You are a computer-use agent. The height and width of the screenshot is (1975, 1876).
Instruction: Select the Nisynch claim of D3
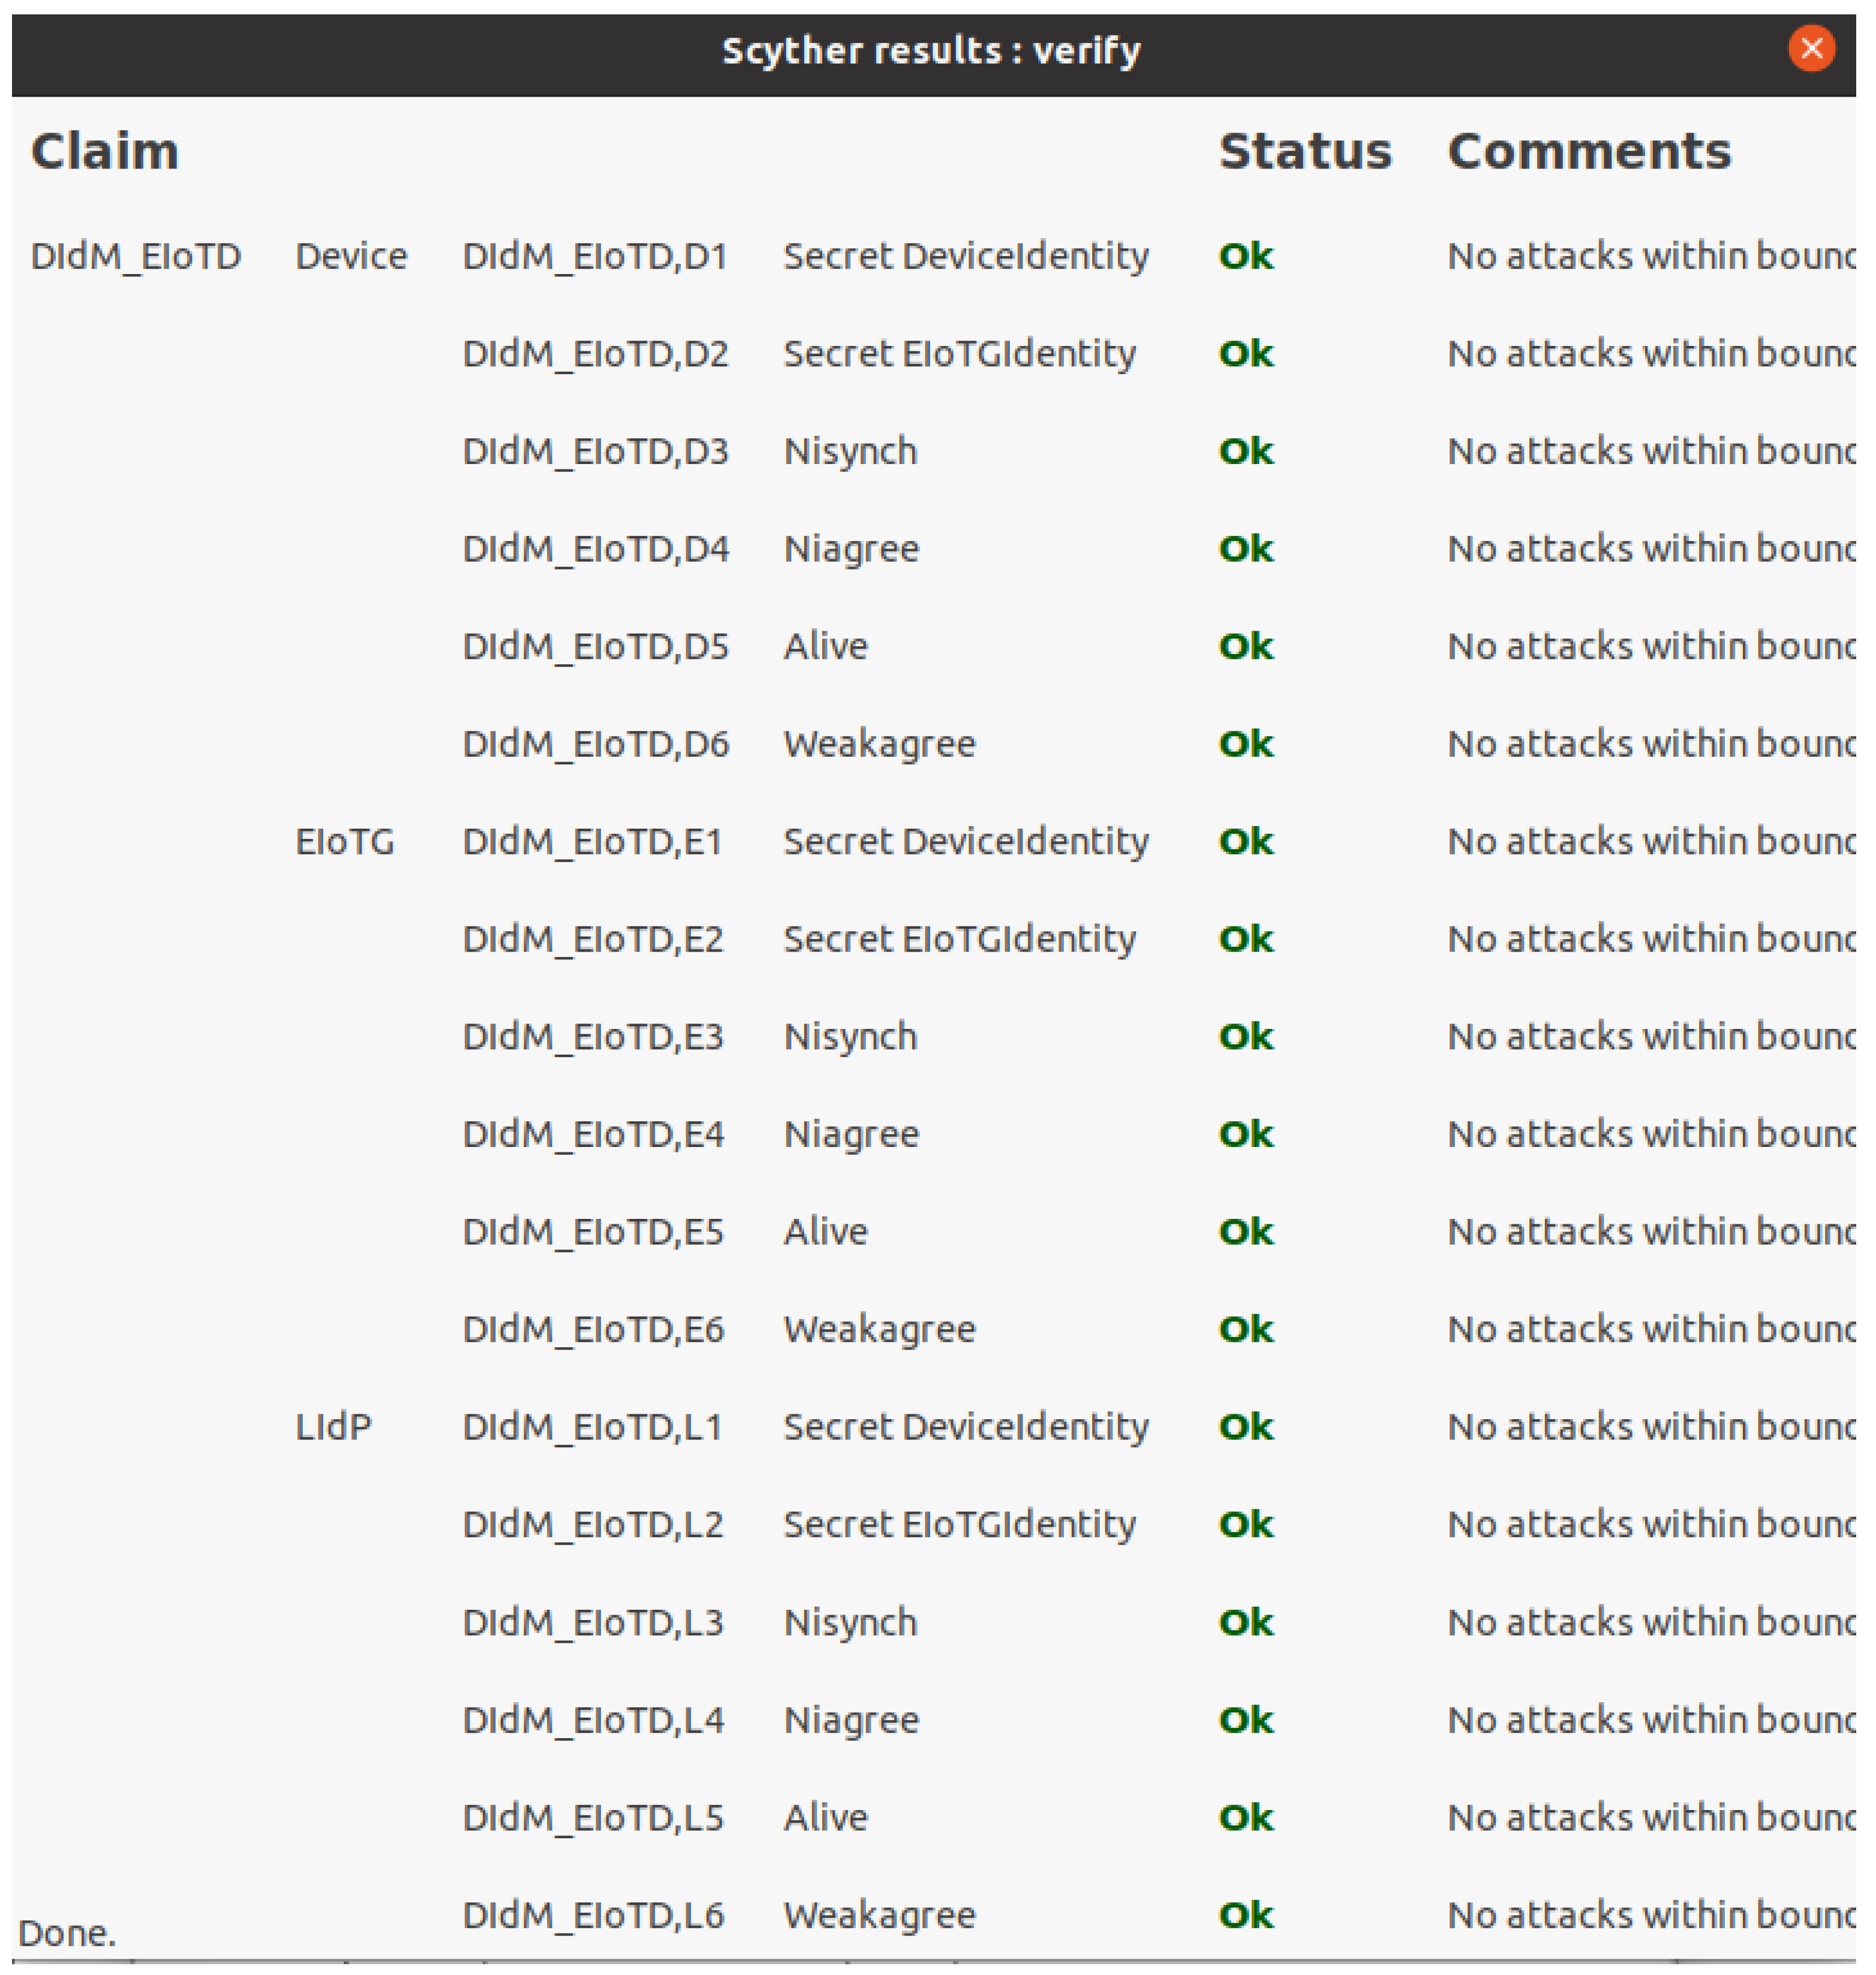850,451
